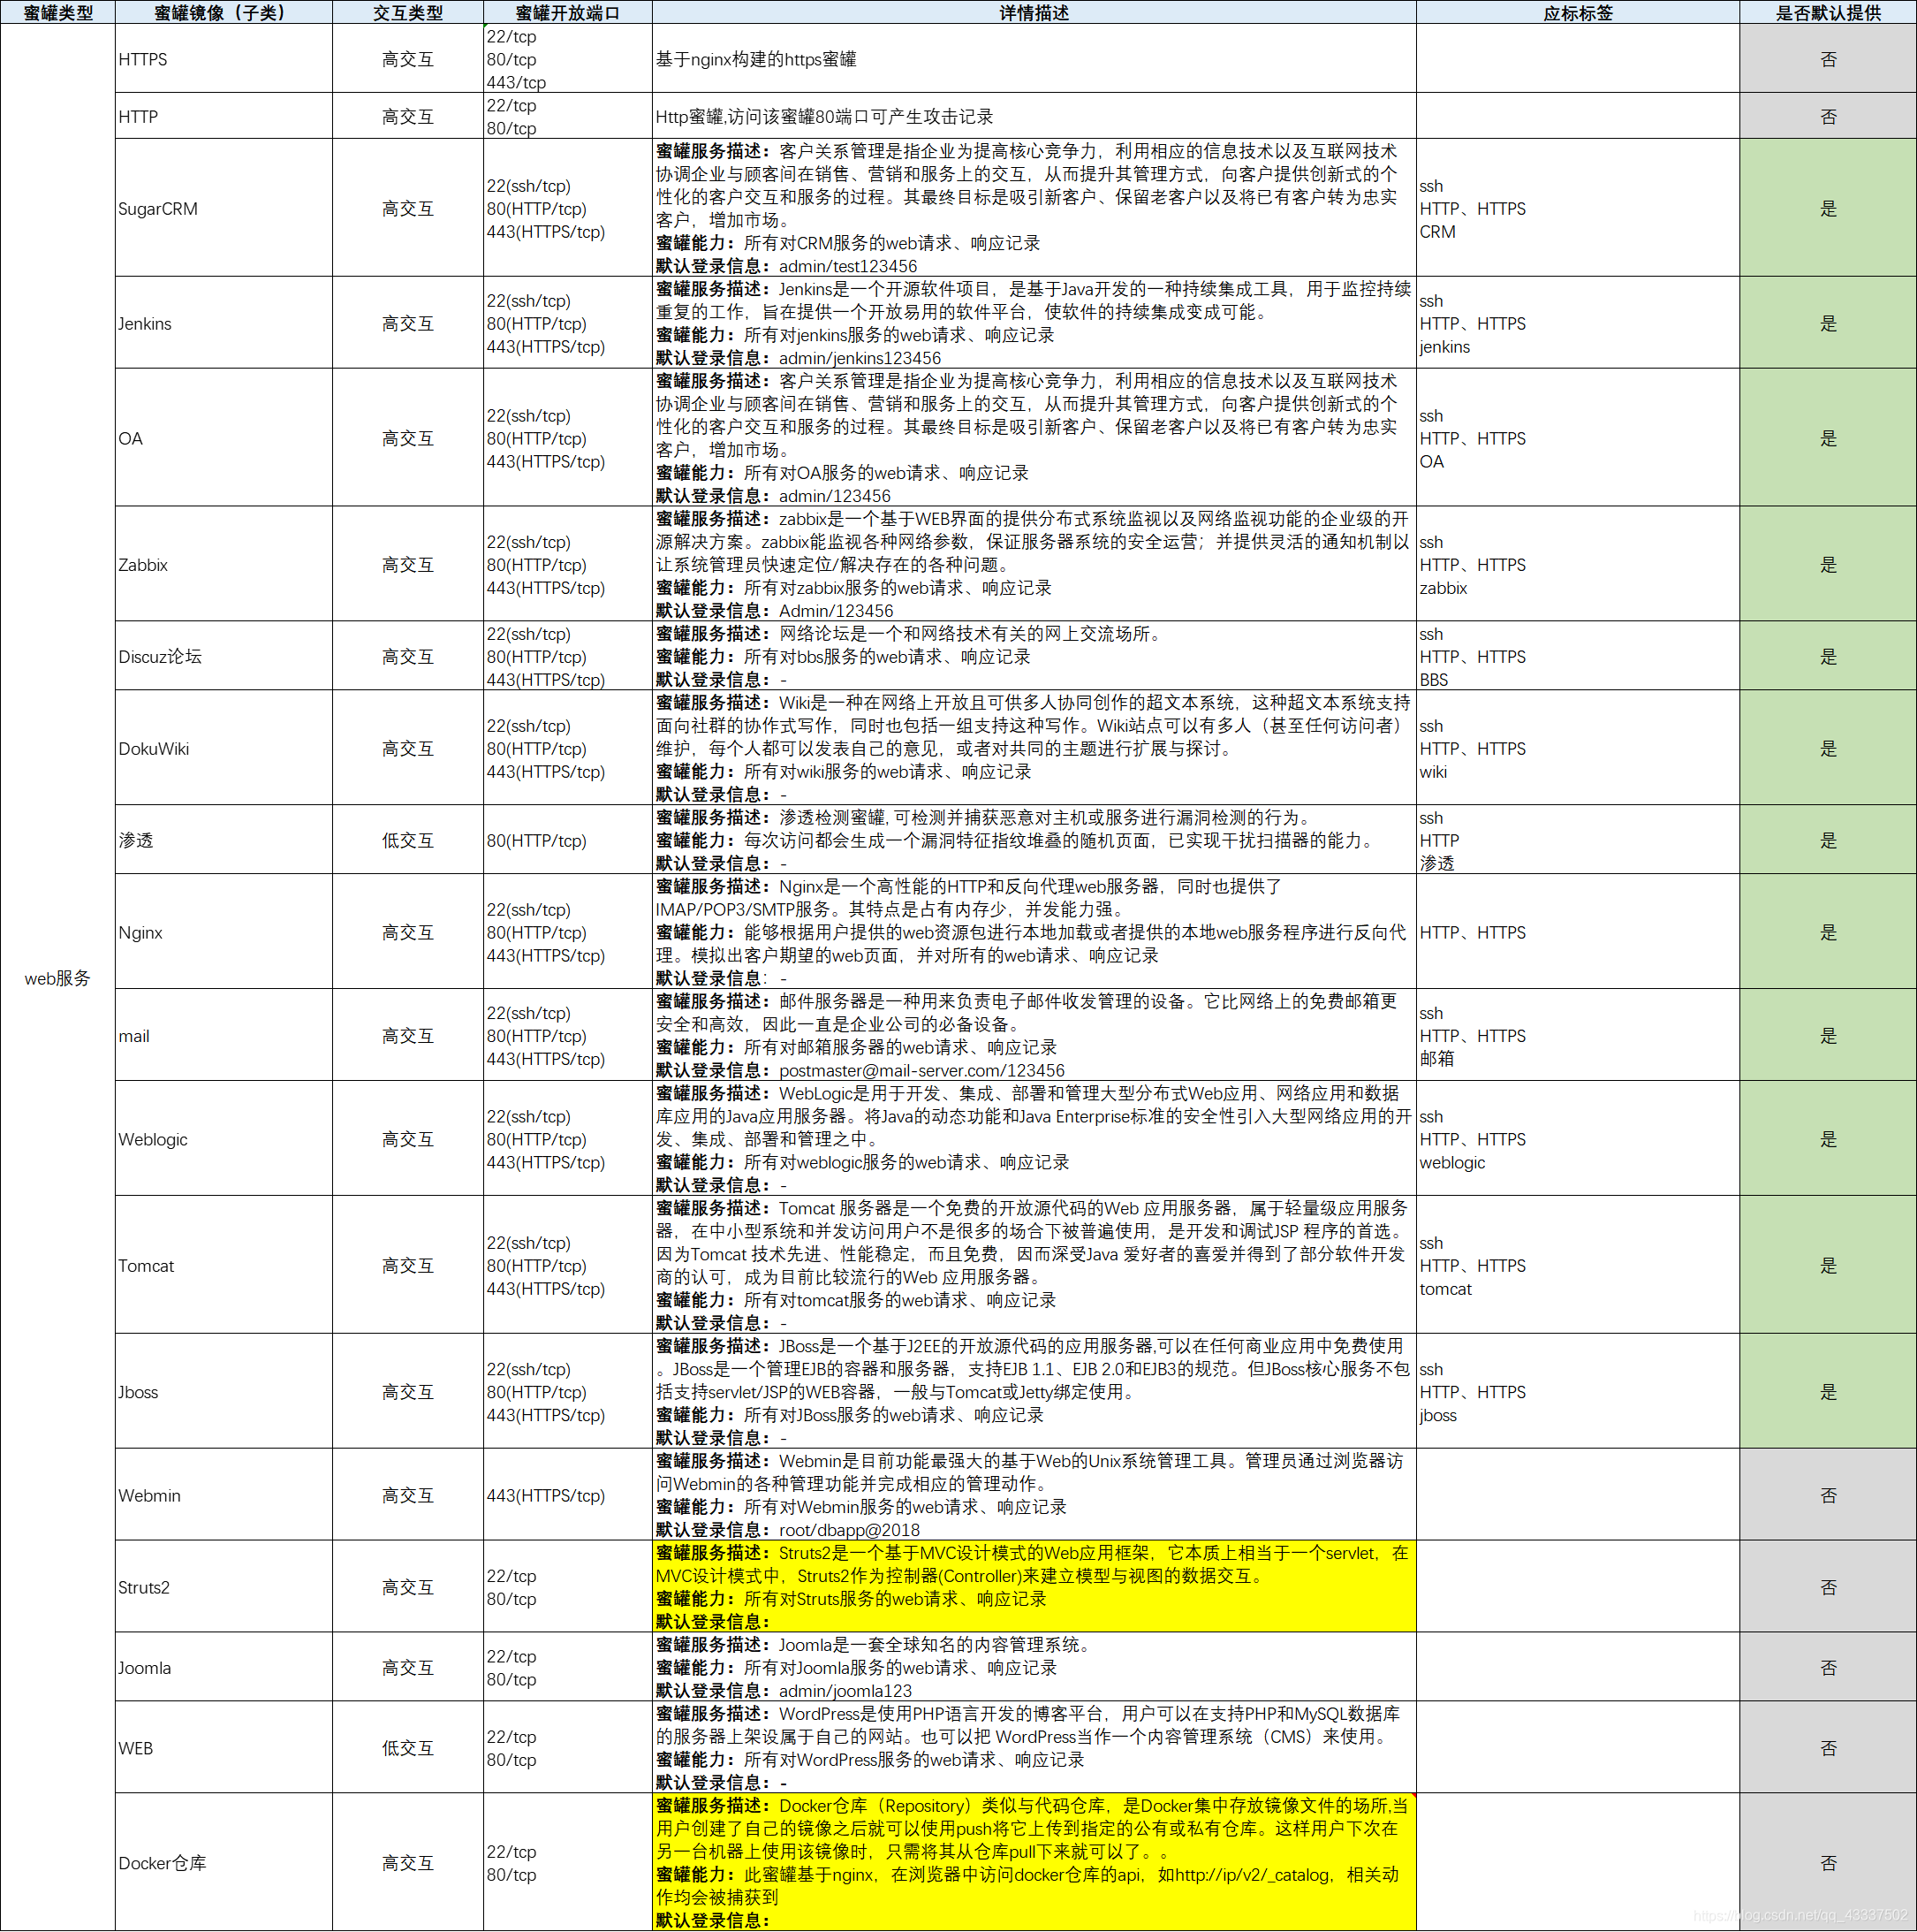Click the 443(HTTPS/tcp) port cell for Webmin
Viewport: 1917px width, 1932px height.
568,1495
